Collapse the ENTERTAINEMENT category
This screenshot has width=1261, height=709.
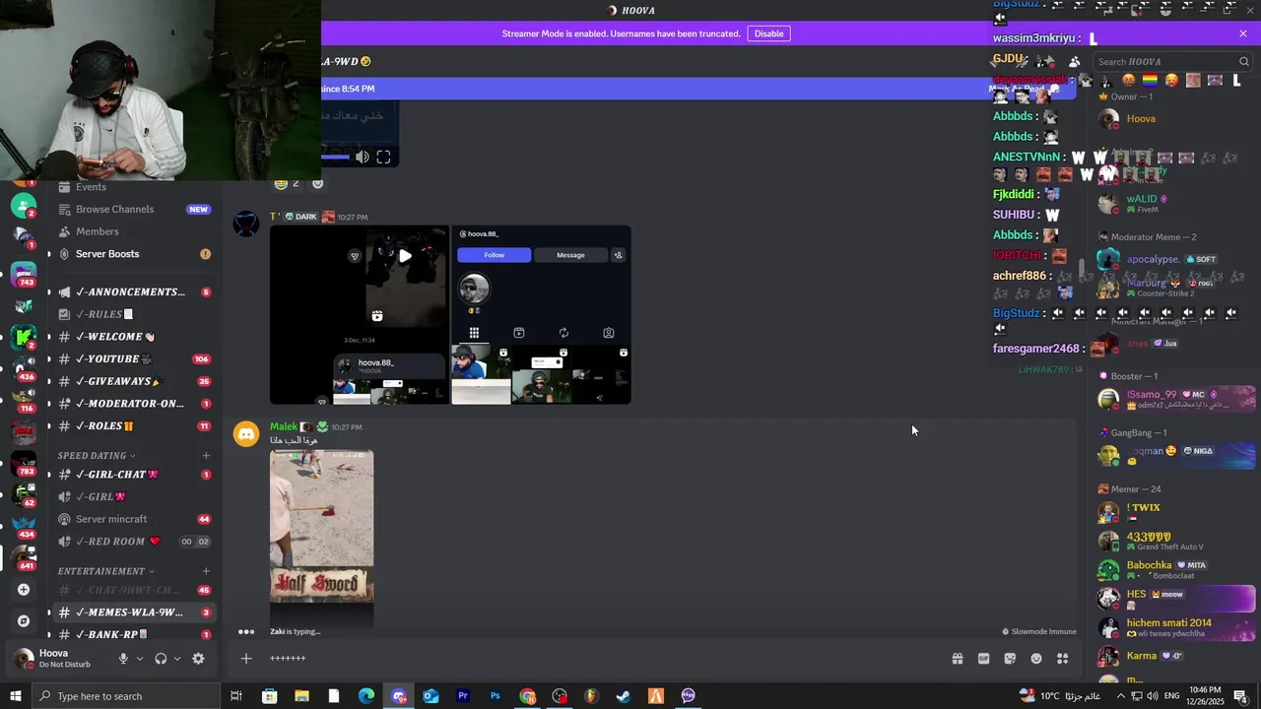pos(105,571)
